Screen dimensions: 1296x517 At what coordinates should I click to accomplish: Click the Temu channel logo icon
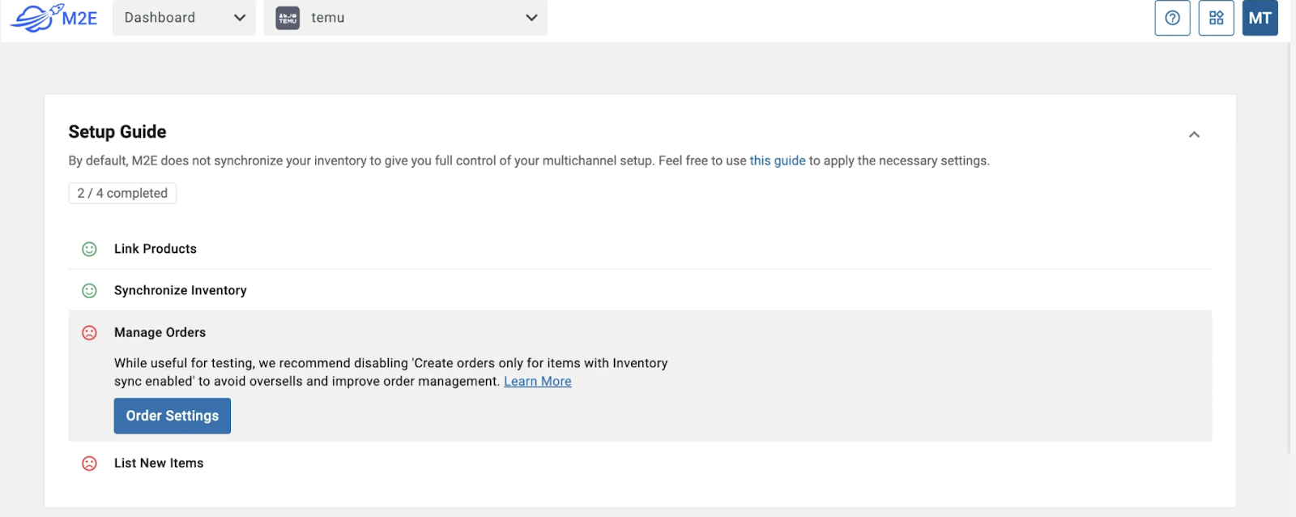(288, 18)
